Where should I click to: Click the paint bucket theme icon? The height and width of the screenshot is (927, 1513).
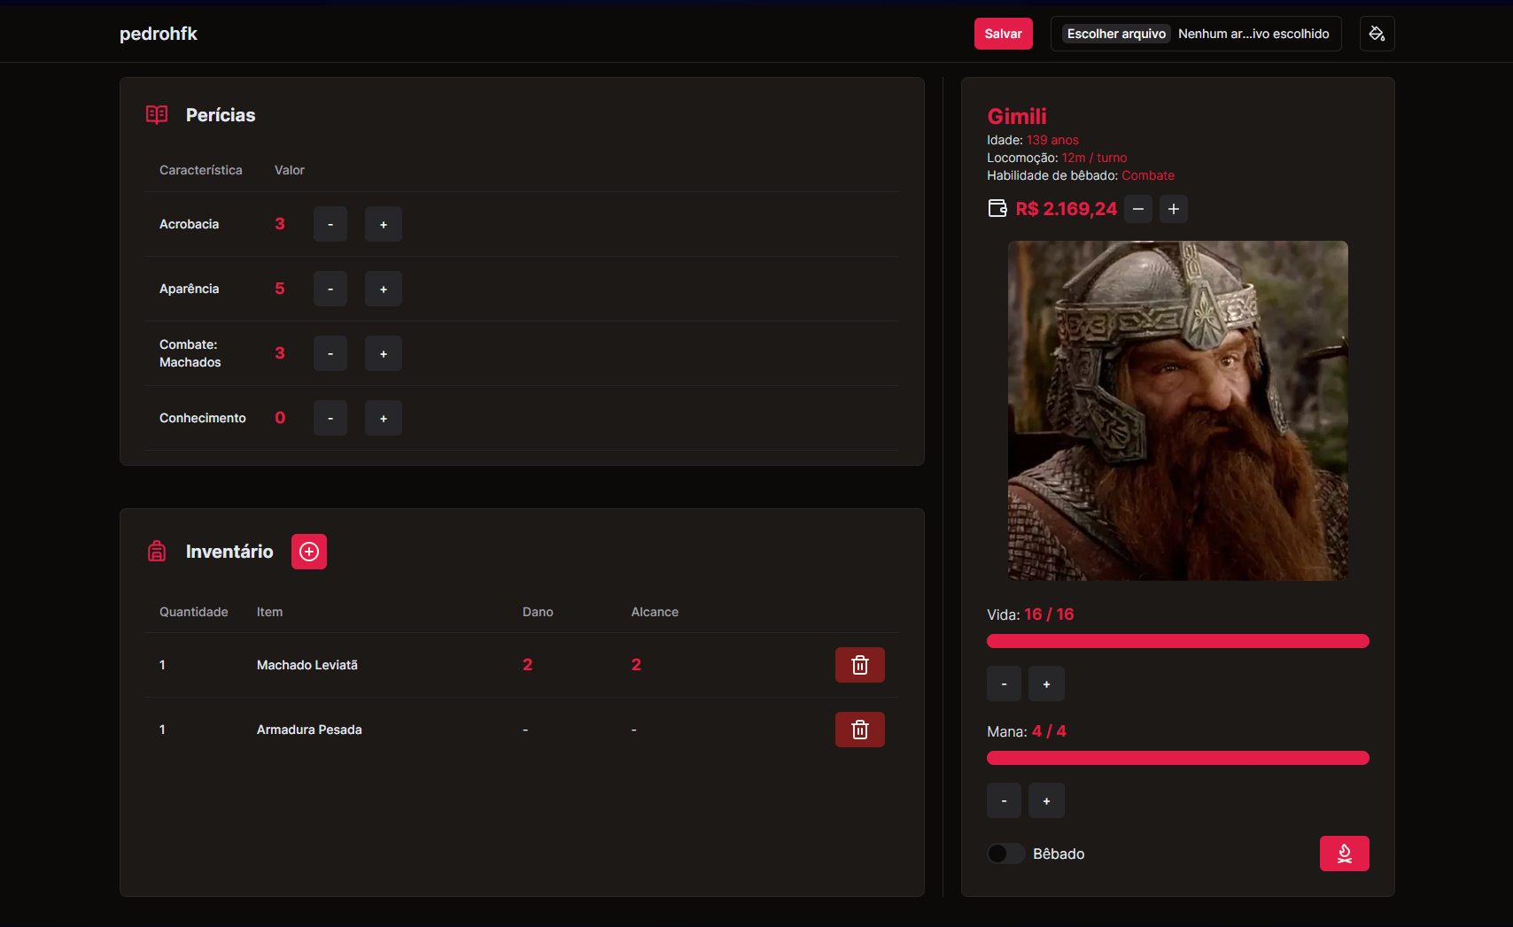[x=1377, y=34]
